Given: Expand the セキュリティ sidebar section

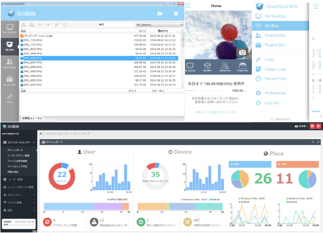Looking at the screenshot, I should tap(19, 195).
